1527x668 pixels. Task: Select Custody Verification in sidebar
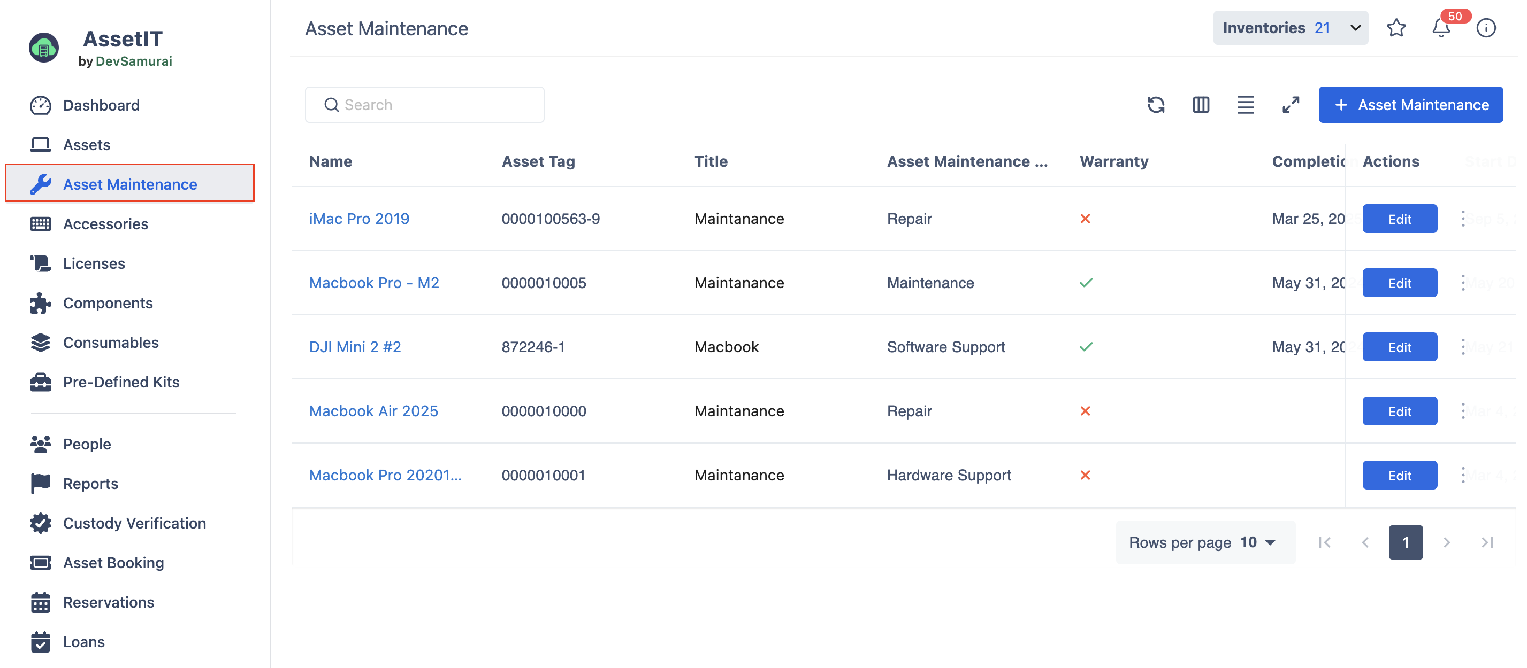(x=134, y=523)
